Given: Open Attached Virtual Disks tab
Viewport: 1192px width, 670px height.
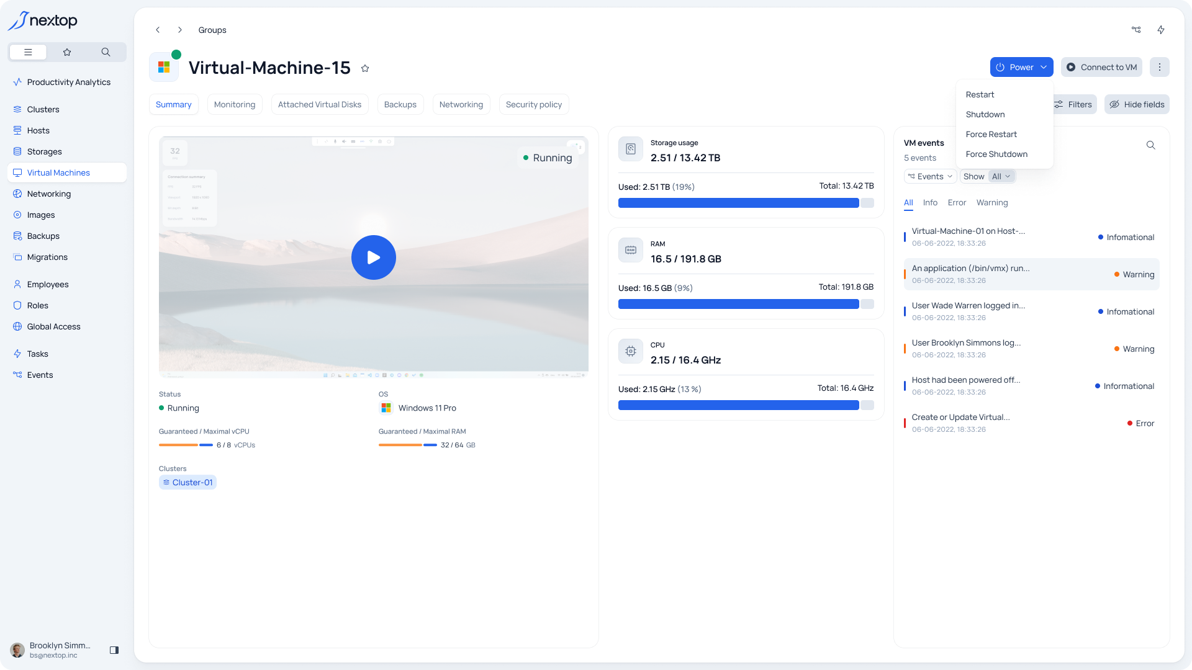Looking at the screenshot, I should 320,104.
